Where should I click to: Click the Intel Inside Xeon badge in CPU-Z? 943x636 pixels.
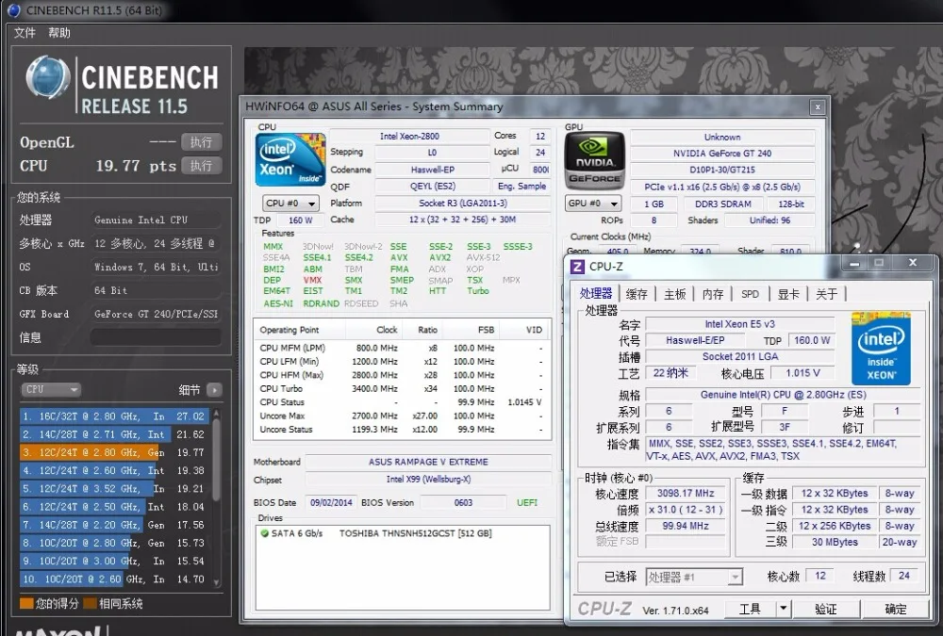pos(881,349)
